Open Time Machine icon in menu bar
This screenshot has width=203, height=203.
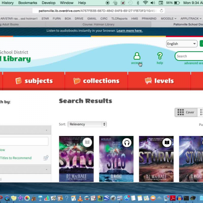130,3
